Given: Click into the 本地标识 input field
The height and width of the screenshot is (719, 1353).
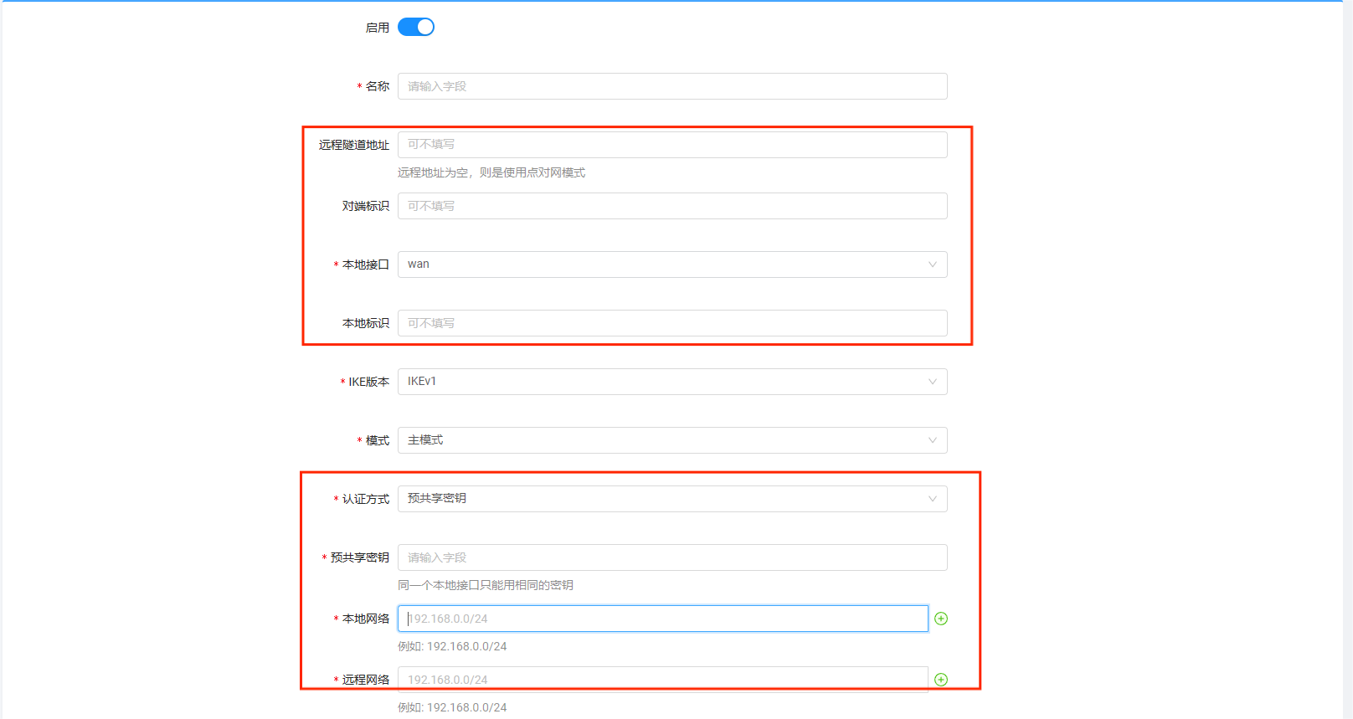Looking at the screenshot, I should click(671, 323).
